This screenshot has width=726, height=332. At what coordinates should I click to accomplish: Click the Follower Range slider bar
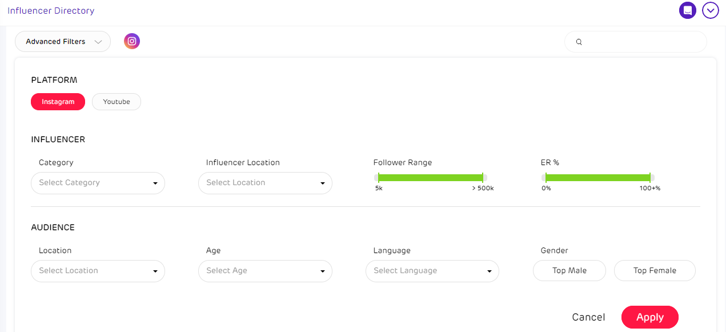tap(430, 178)
